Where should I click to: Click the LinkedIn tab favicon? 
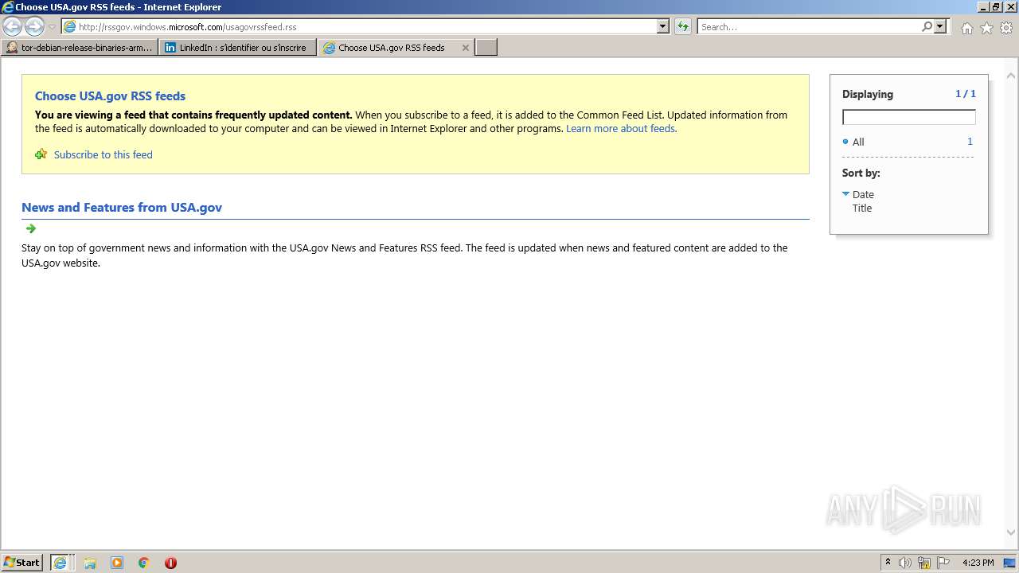click(x=170, y=48)
